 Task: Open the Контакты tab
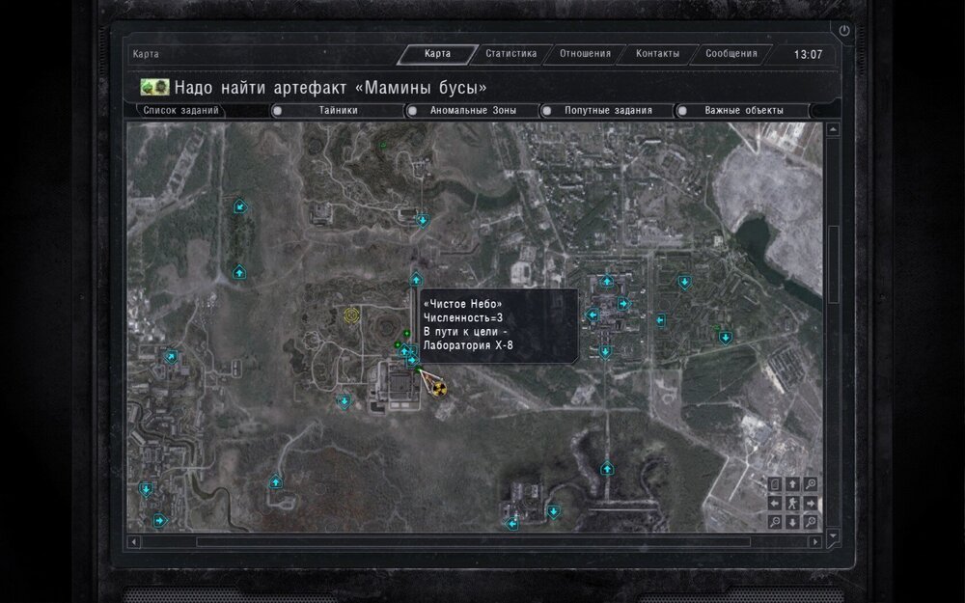tap(657, 54)
